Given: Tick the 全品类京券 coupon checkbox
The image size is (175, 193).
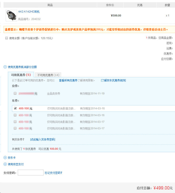Looking at the screenshot, I should 15,93.
